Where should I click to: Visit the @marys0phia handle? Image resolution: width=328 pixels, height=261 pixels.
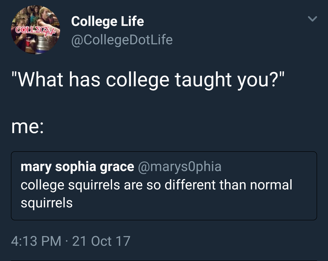(x=179, y=166)
